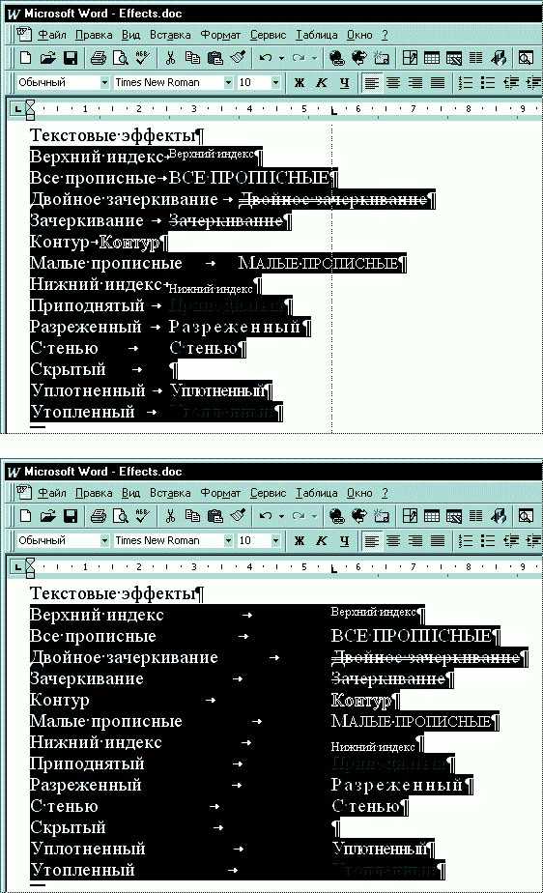Set align right in upper Word window
Image resolution: width=543 pixels, height=893 pixels.
click(x=415, y=82)
